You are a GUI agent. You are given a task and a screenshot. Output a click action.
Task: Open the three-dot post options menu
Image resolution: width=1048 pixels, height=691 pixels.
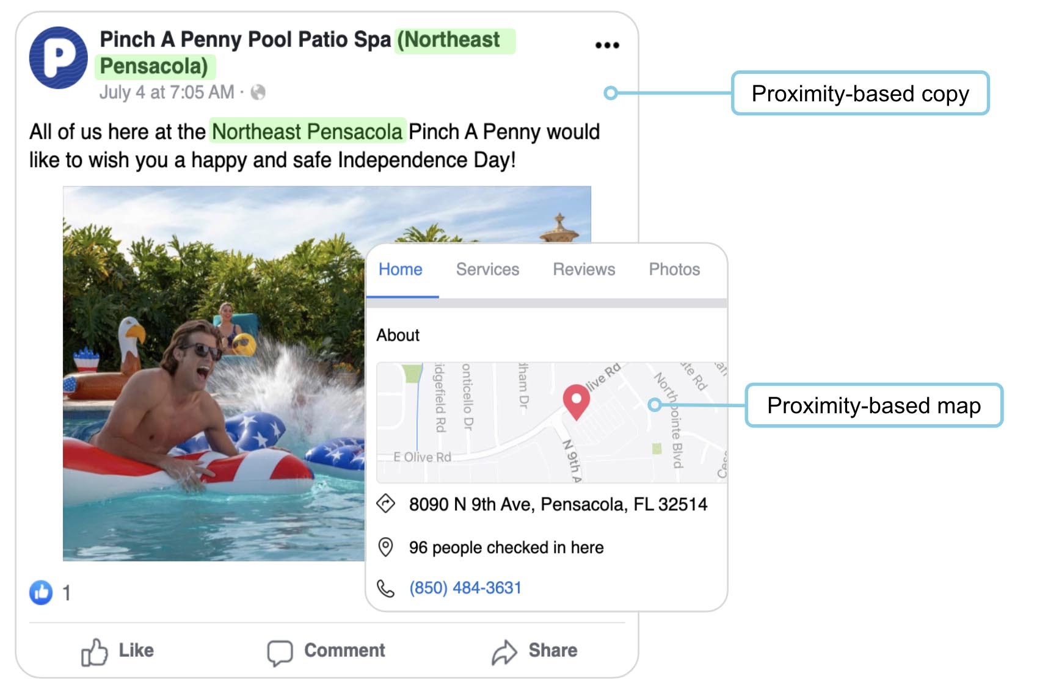(607, 45)
